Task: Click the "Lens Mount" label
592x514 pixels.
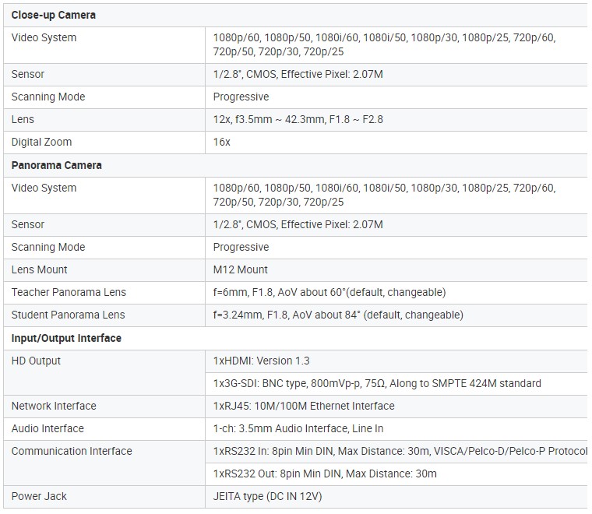Action: pyautogui.click(x=39, y=269)
